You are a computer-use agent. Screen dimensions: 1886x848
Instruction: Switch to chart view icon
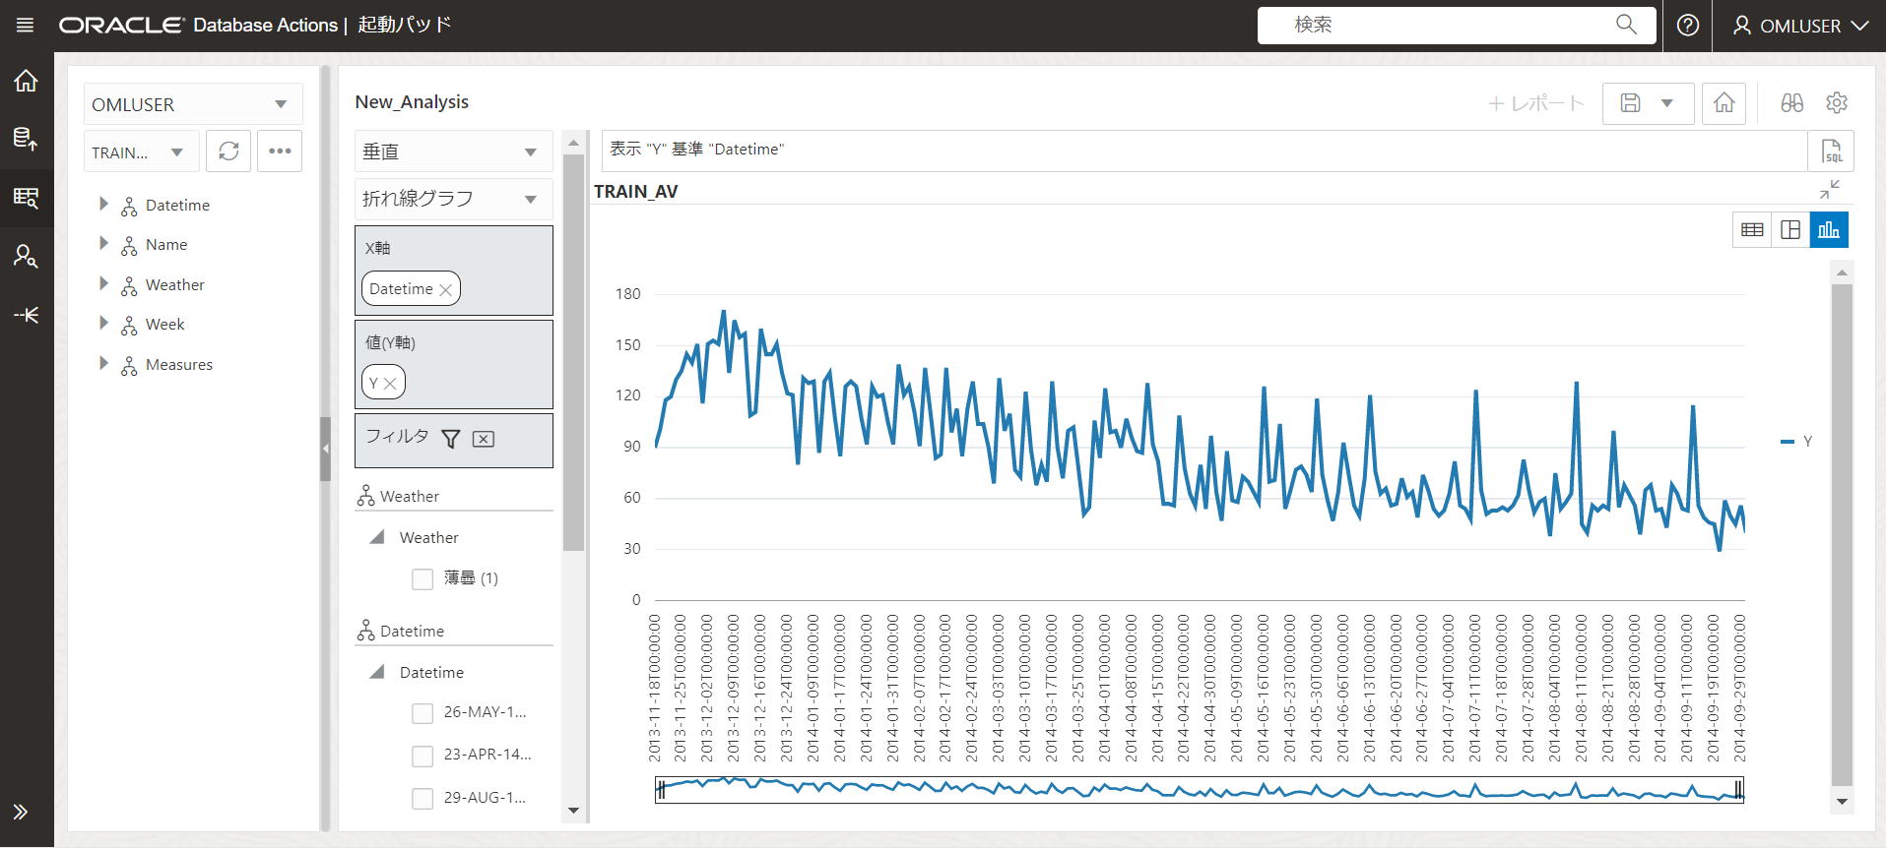[1829, 229]
